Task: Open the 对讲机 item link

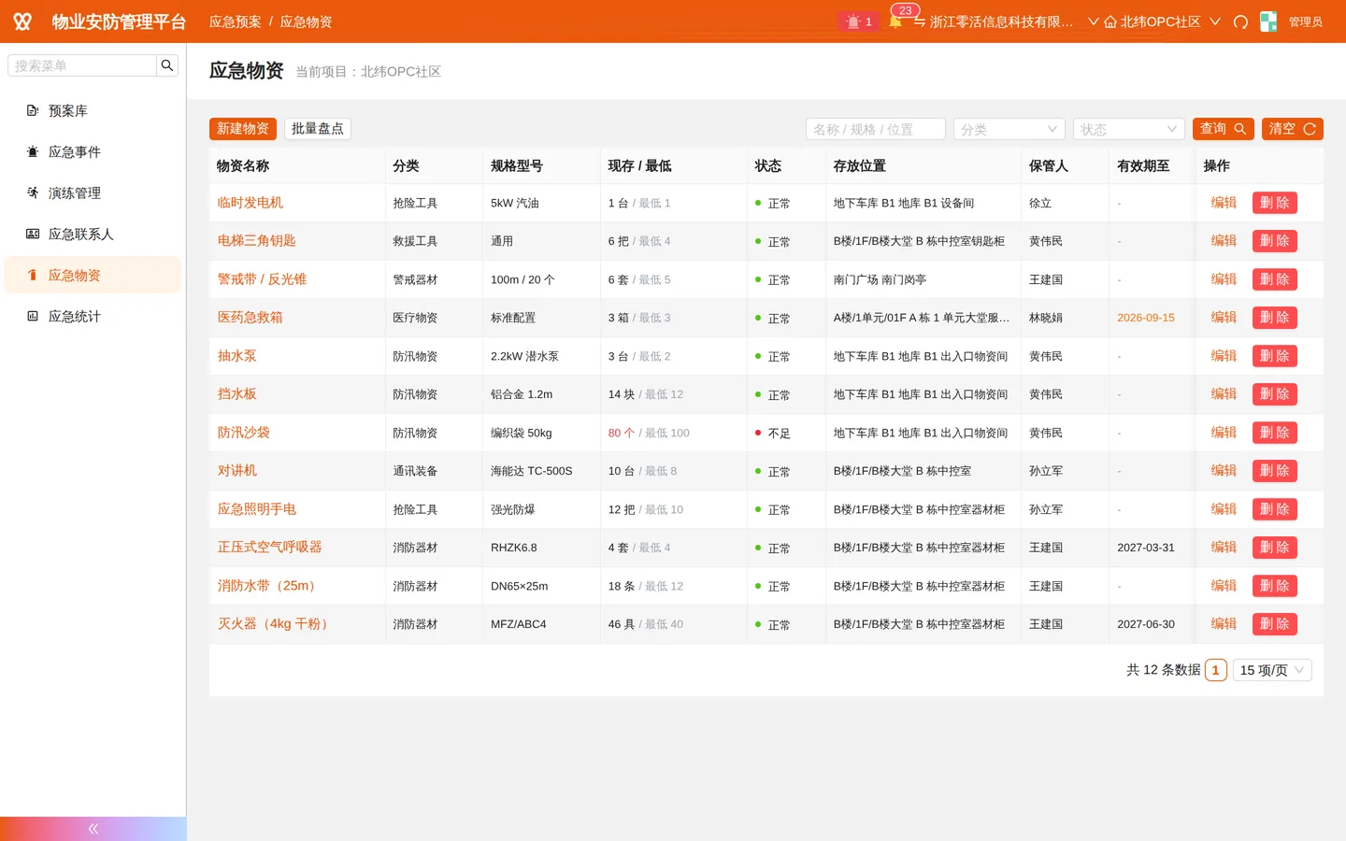Action: (237, 470)
